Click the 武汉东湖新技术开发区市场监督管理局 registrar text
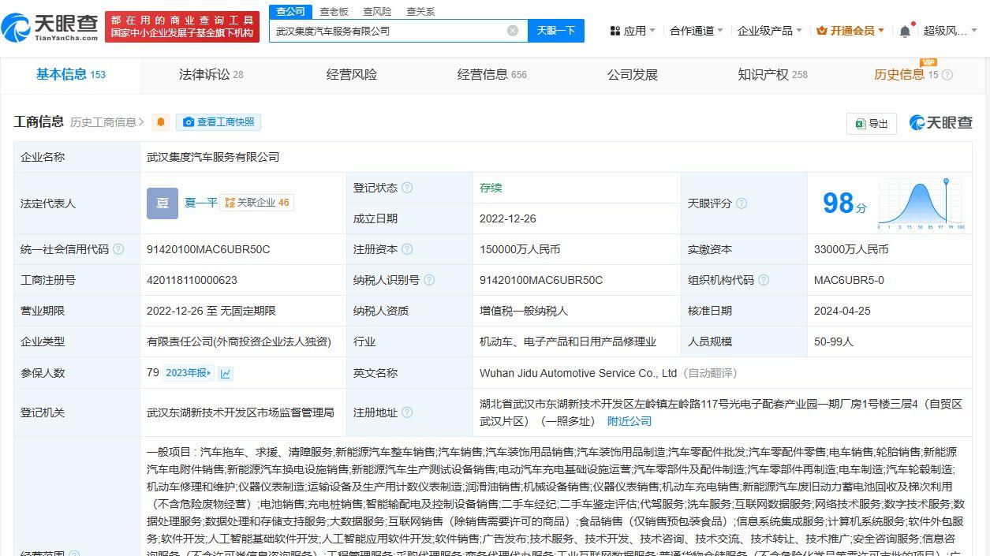990x556 pixels. 241,412
